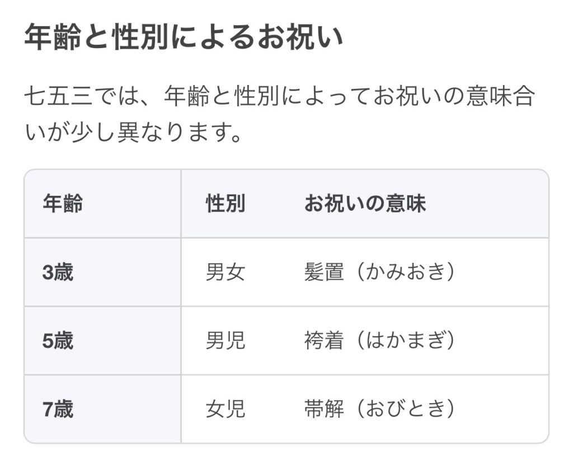Select the 性別 column header cell
This screenshot has width=573, height=462.
click(225, 204)
